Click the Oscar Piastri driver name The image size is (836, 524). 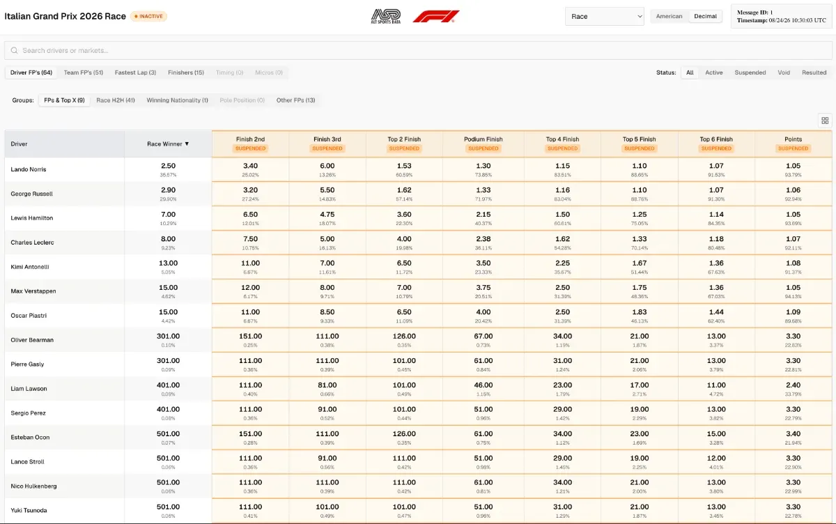coord(28,316)
